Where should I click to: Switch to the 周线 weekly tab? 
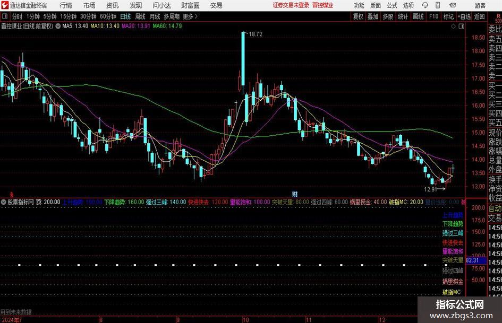(140, 16)
